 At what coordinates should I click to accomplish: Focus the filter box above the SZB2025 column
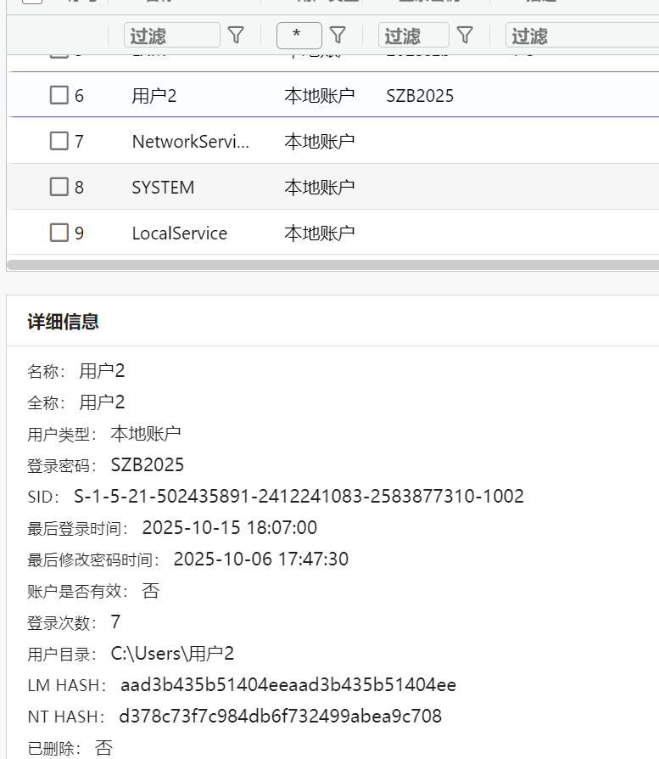(x=413, y=36)
